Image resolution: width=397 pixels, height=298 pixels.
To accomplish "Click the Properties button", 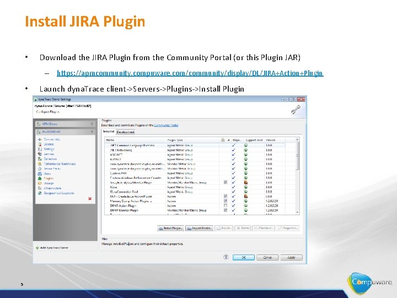I will click(x=288, y=228).
